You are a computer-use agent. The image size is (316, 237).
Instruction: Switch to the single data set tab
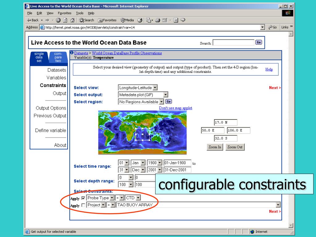click(39, 57)
